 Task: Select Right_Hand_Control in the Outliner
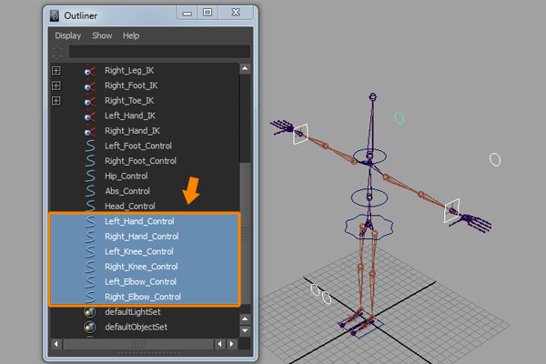[142, 237]
